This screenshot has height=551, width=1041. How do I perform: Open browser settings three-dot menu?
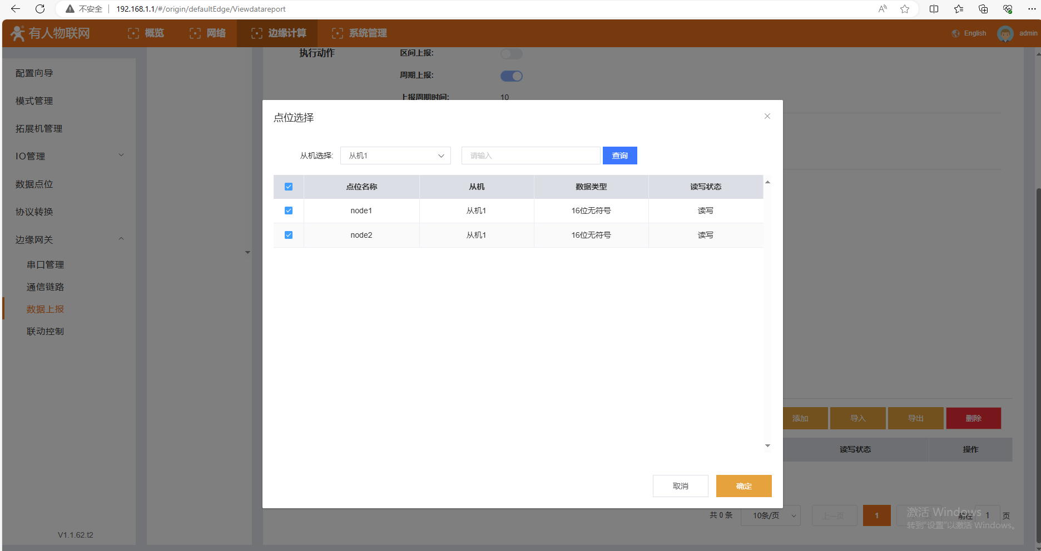click(1032, 9)
